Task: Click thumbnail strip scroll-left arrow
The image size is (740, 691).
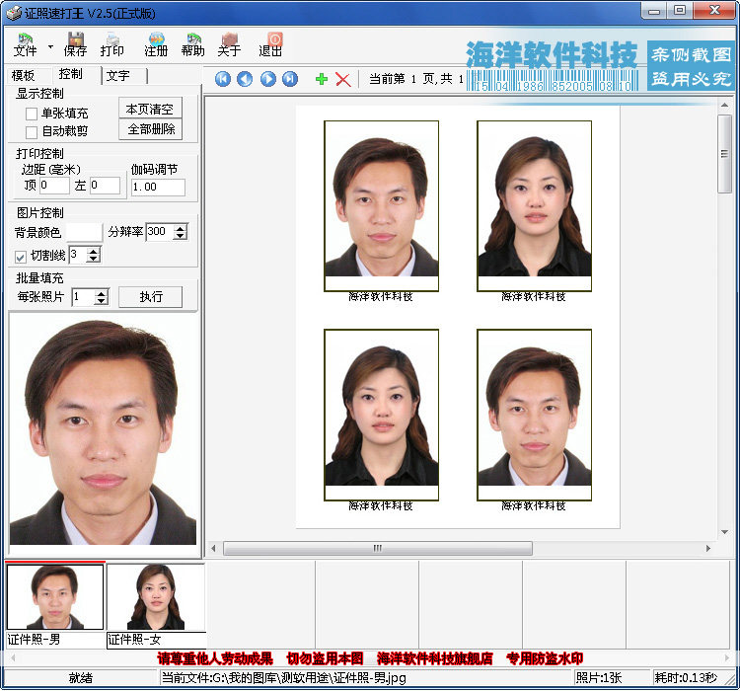Action: (13, 658)
